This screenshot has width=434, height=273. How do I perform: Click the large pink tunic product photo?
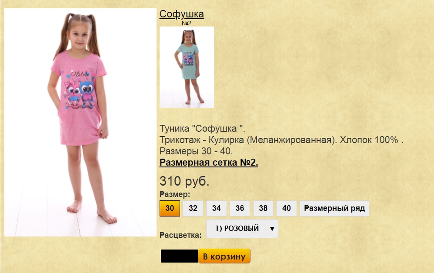click(x=80, y=122)
